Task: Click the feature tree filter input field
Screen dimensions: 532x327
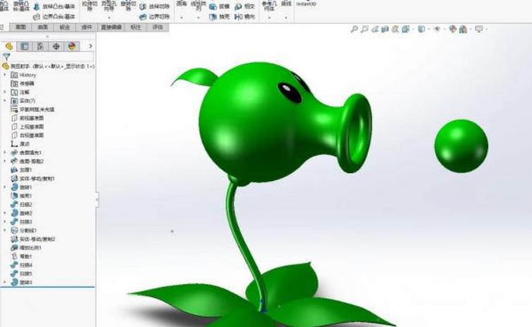Action: point(52,56)
